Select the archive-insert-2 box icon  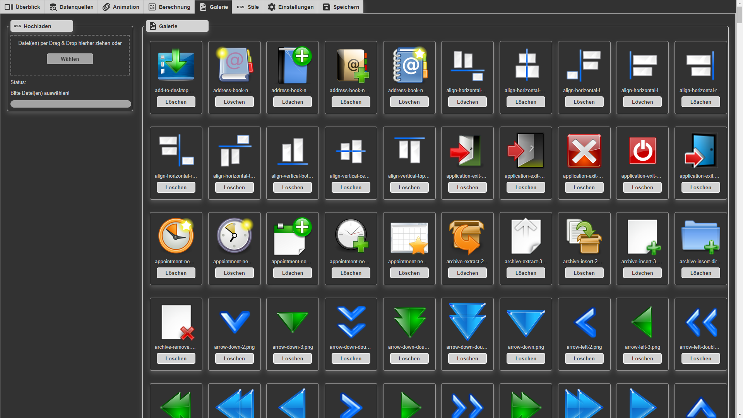pyautogui.click(x=584, y=236)
